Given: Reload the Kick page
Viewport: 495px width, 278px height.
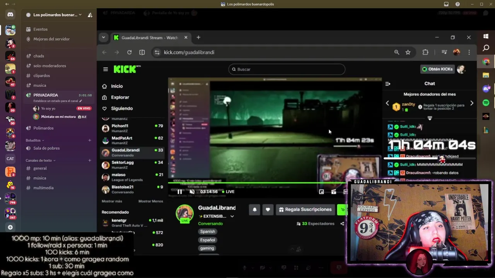Looking at the screenshot, I should tap(130, 53).
